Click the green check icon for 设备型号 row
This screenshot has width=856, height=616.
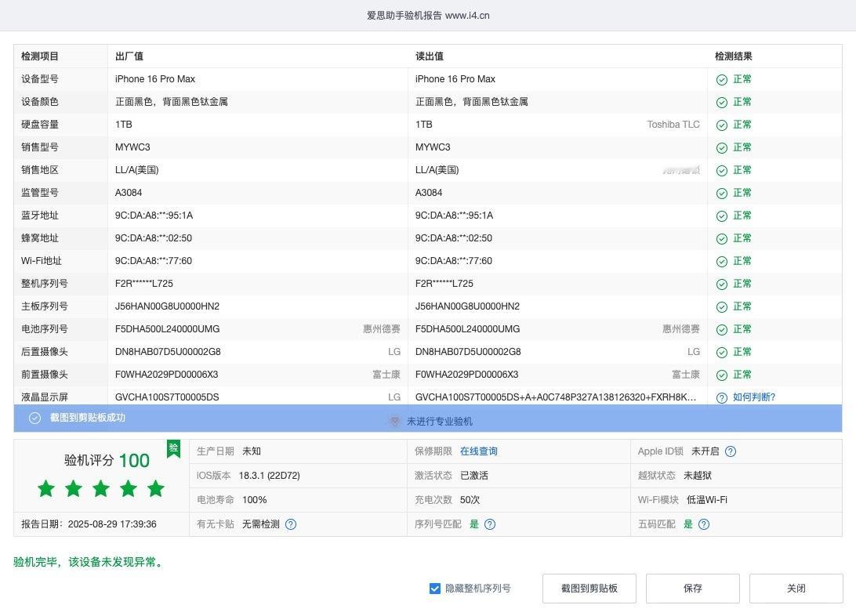722,80
